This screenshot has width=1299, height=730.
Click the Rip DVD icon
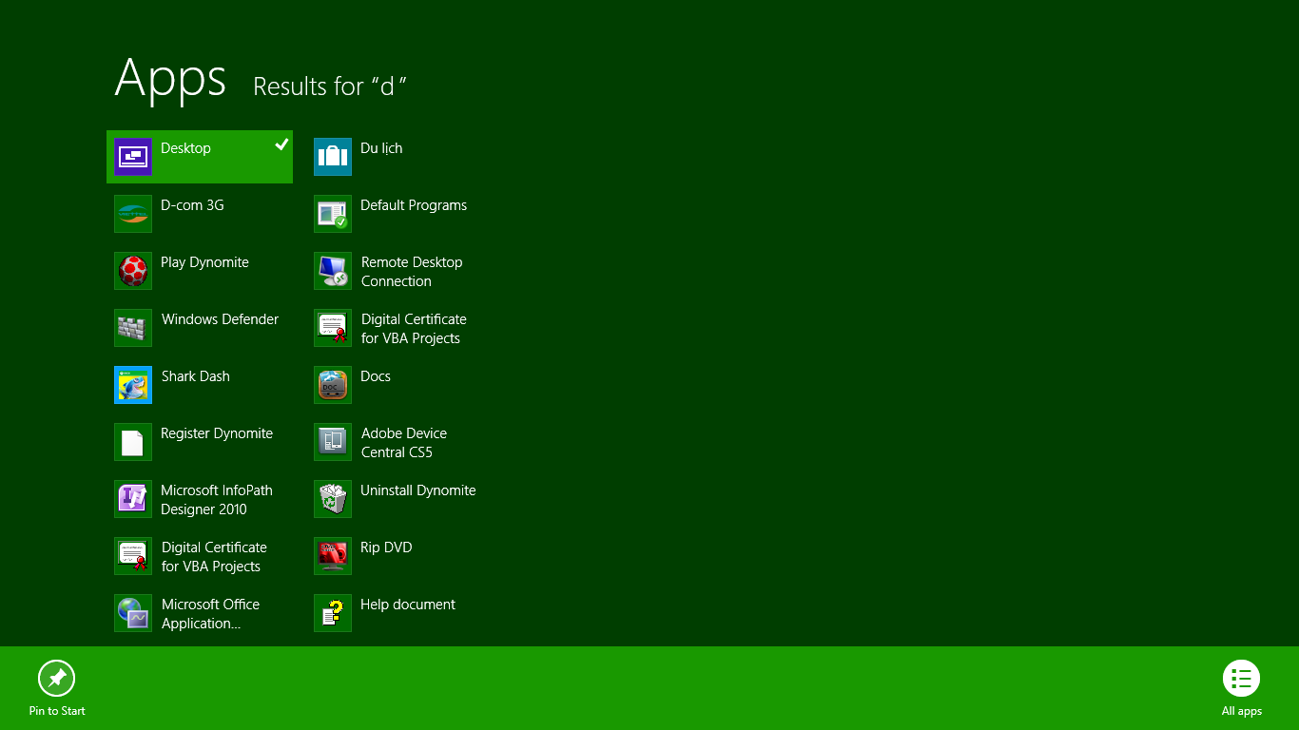(333, 556)
